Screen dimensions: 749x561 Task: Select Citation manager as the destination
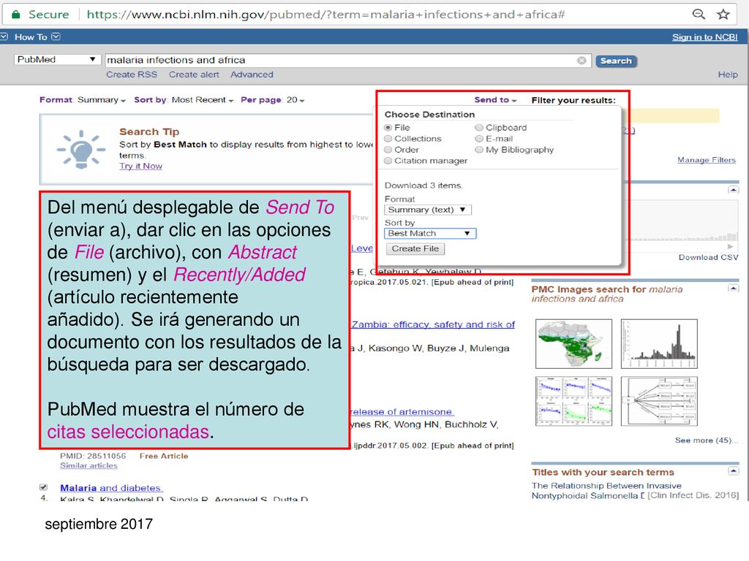tap(388, 161)
